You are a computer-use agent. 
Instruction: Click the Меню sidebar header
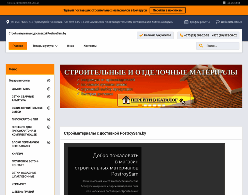[30, 69]
